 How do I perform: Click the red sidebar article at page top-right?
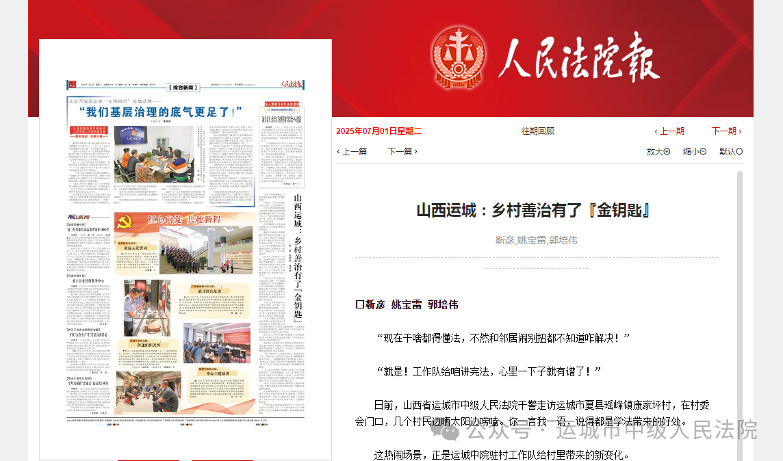coord(281,145)
